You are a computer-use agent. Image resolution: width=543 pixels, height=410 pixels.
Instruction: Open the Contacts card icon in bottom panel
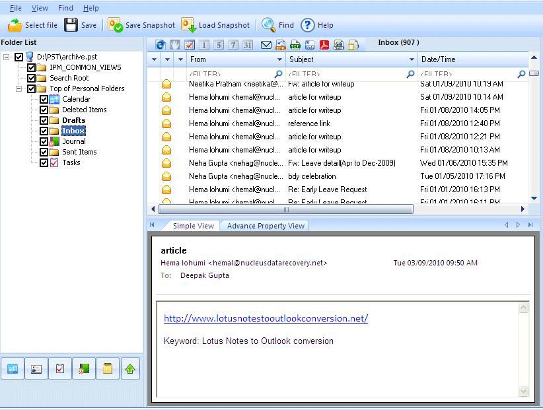[x=36, y=369]
